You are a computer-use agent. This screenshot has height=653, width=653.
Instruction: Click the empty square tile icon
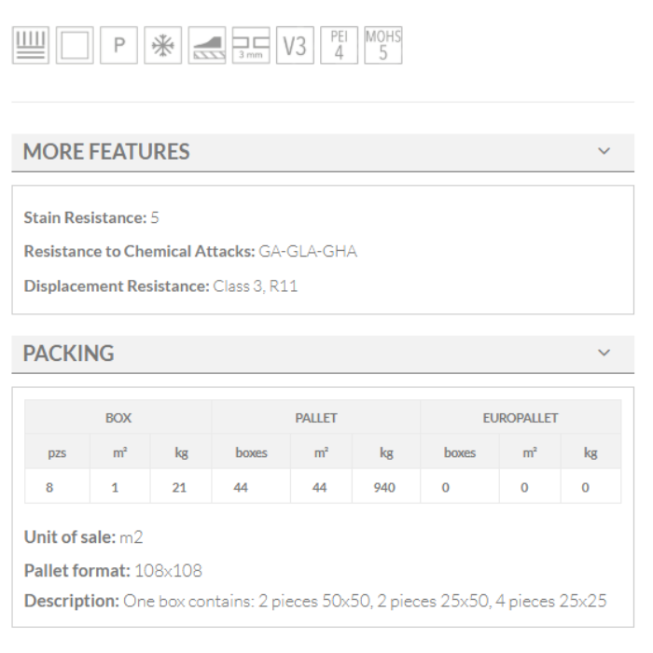tap(74, 46)
